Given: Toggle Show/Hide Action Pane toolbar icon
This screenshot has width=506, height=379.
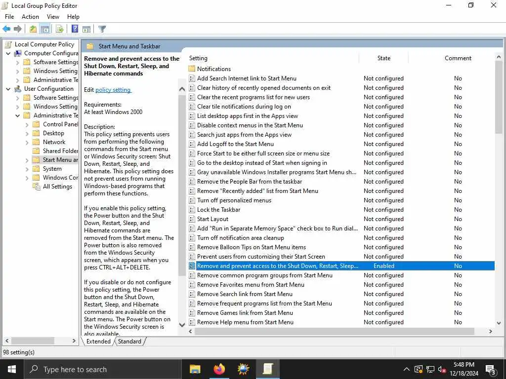Looking at the screenshot, I should [x=86, y=29].
